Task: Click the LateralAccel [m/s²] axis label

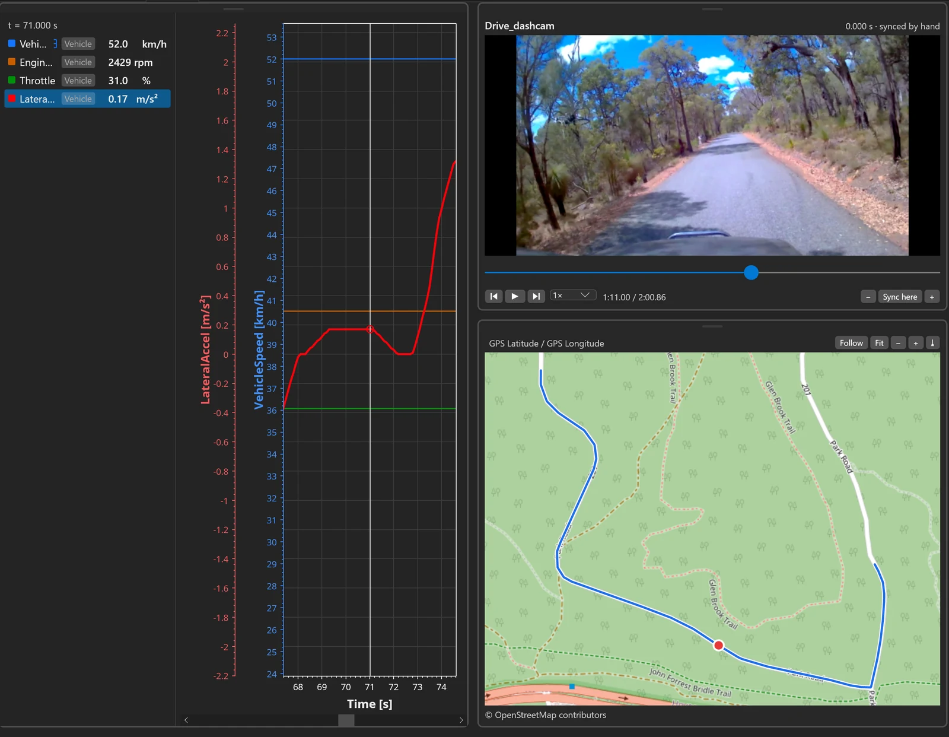Action: 205,350
